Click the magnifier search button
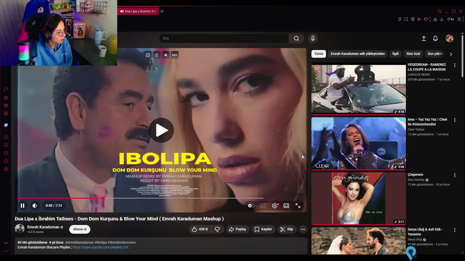Viewport: 465px width, 261px height. click(296, 38)
